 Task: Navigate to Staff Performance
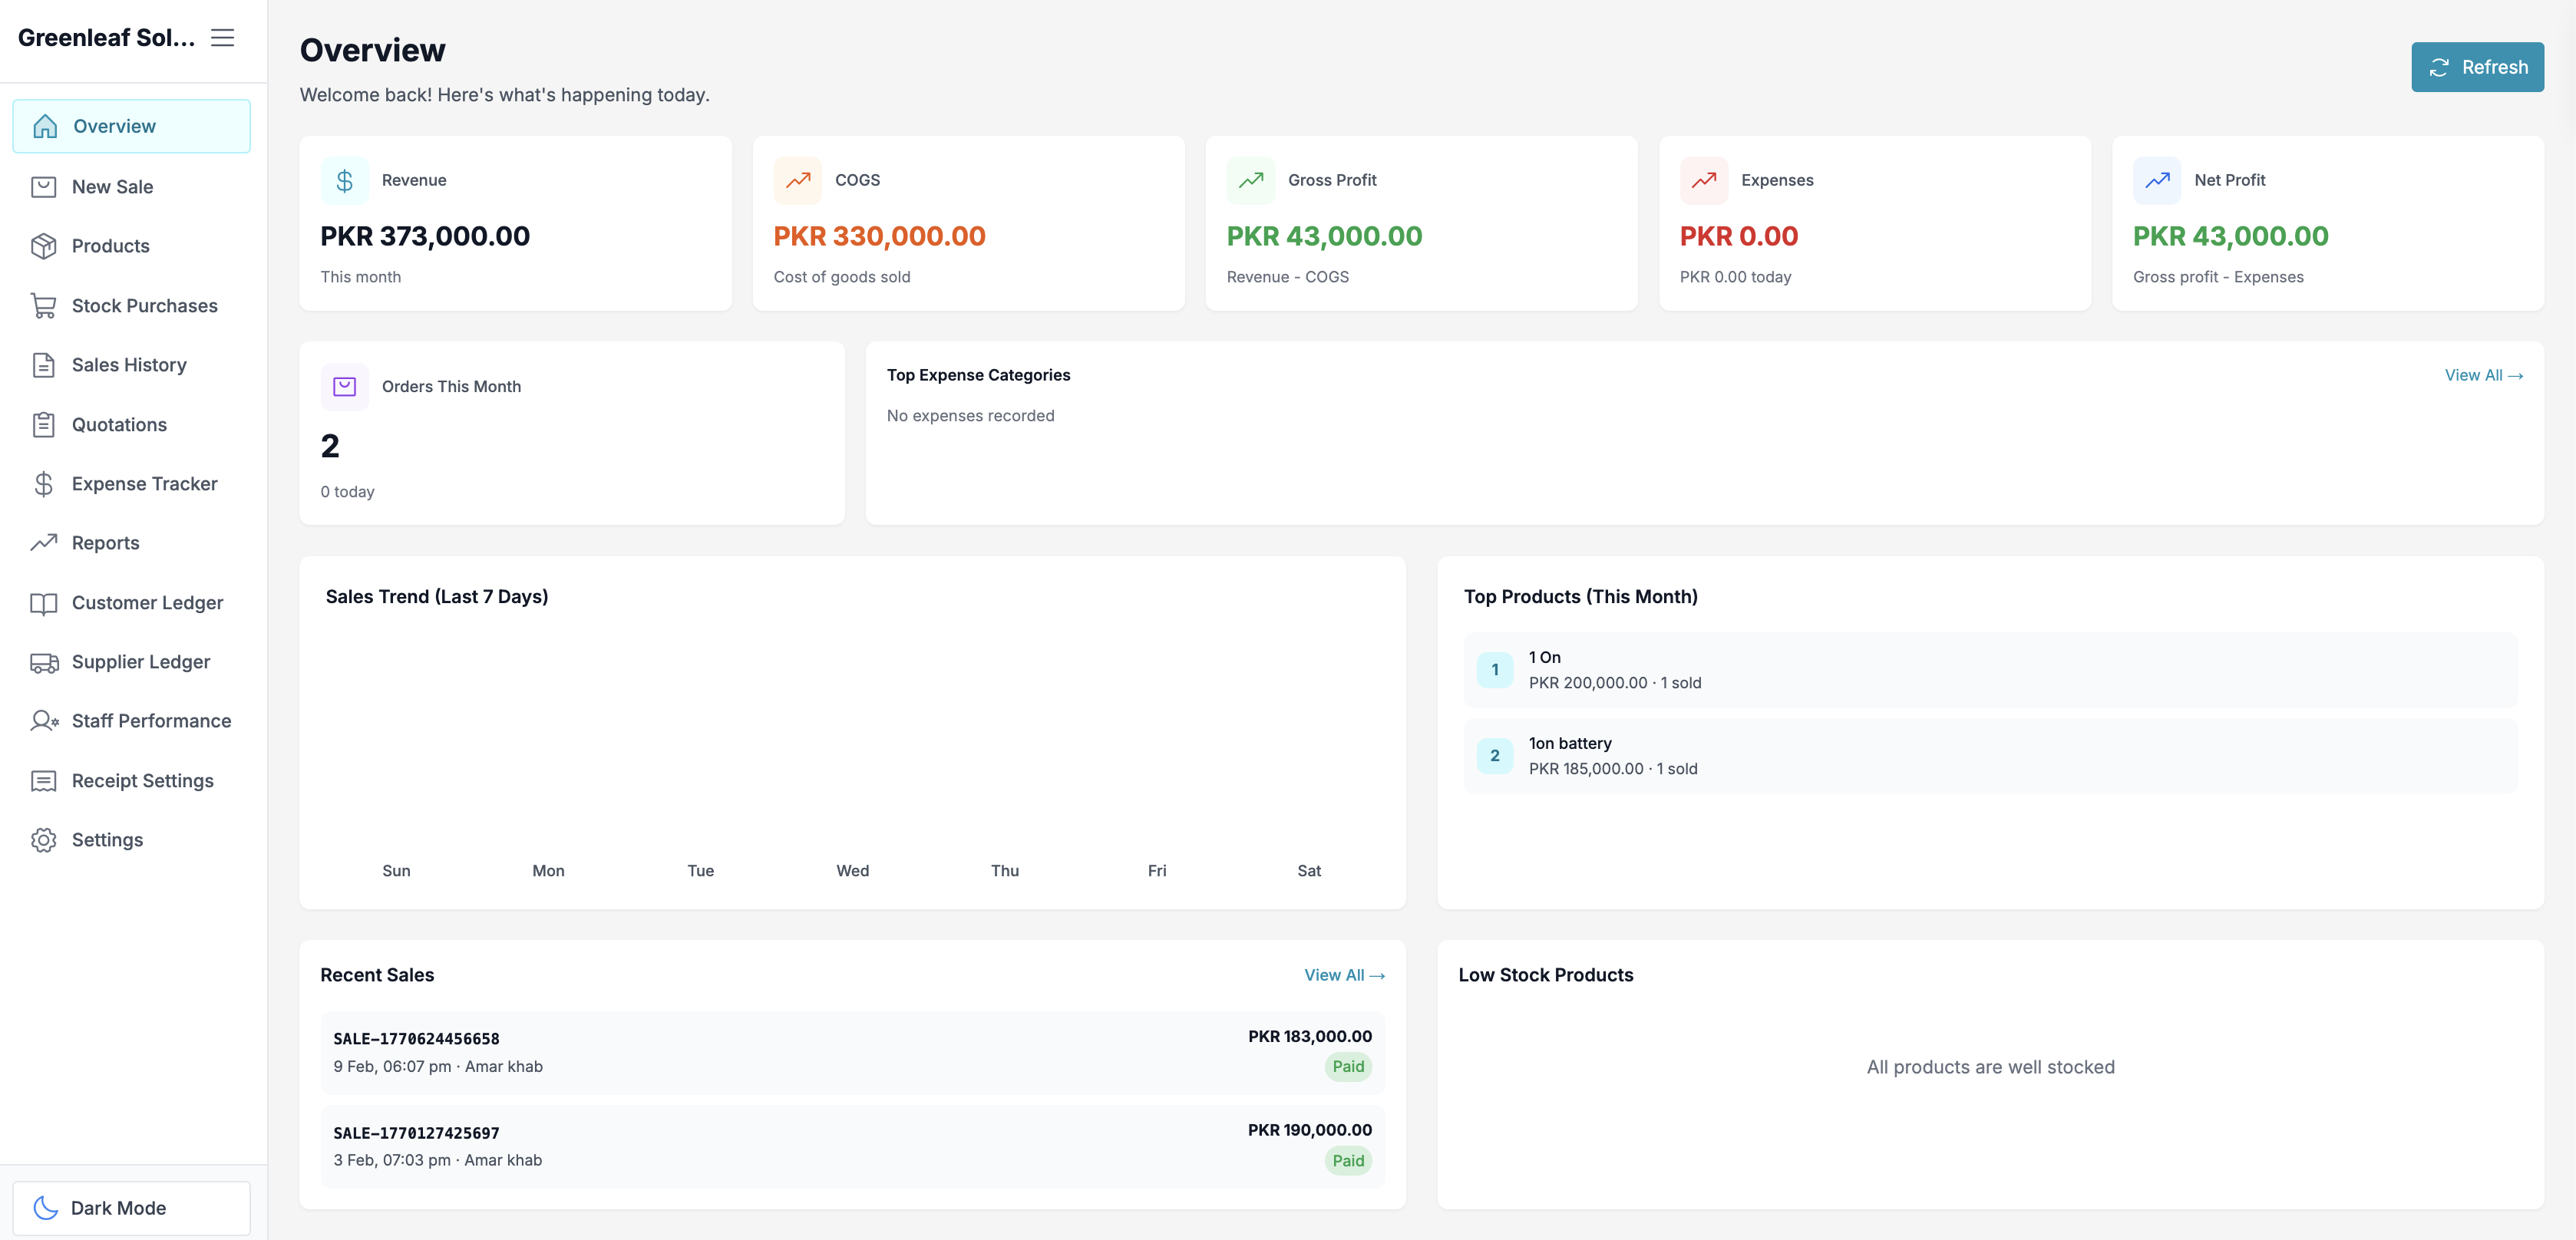pyautogui.click(x=131, y=721)
